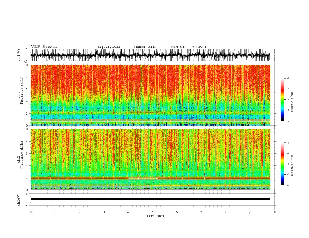Click the "-3" label on ch.2 color bar
309x238 pixels.
tap(288, 143)
